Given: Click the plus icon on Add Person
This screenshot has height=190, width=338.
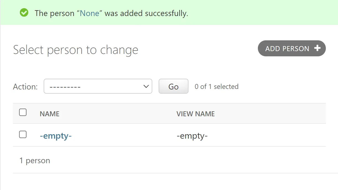Looking at the screenshot, I should click(x=318, y=48).
